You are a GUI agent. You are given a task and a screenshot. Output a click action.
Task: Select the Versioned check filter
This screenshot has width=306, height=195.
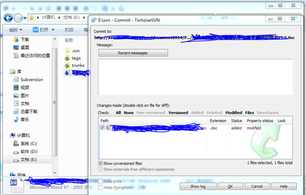pyautogui.click(x=178, y=113)
